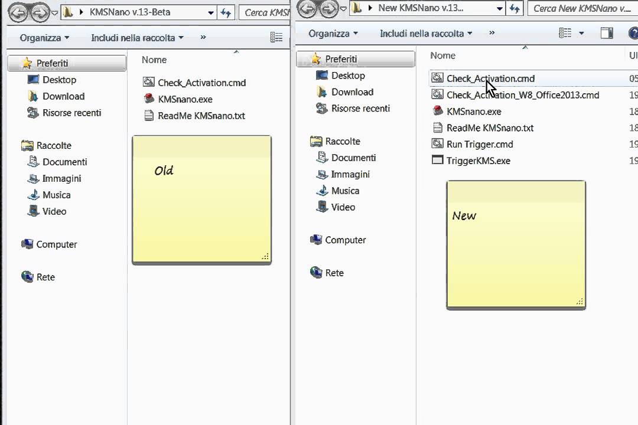The height and width of the screenshot is (425, 638).
Task: Click the 'New' sticky note
Action: coord(516,245)
